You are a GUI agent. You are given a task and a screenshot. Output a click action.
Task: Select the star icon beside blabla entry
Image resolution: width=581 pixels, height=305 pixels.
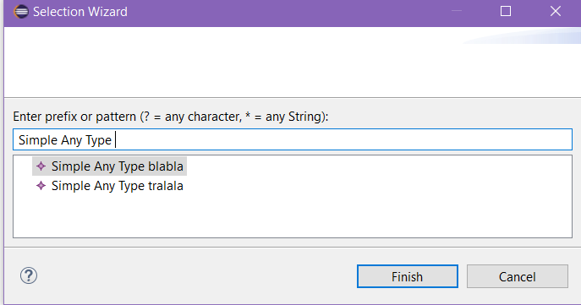[41, 166]
